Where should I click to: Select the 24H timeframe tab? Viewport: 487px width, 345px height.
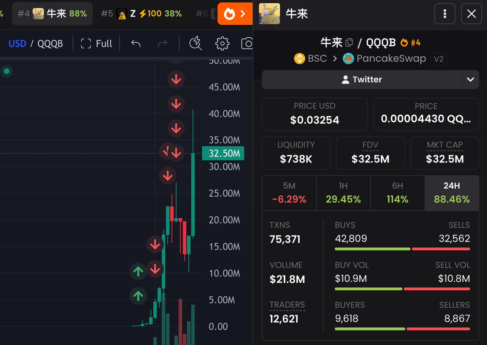coord(452,193)
